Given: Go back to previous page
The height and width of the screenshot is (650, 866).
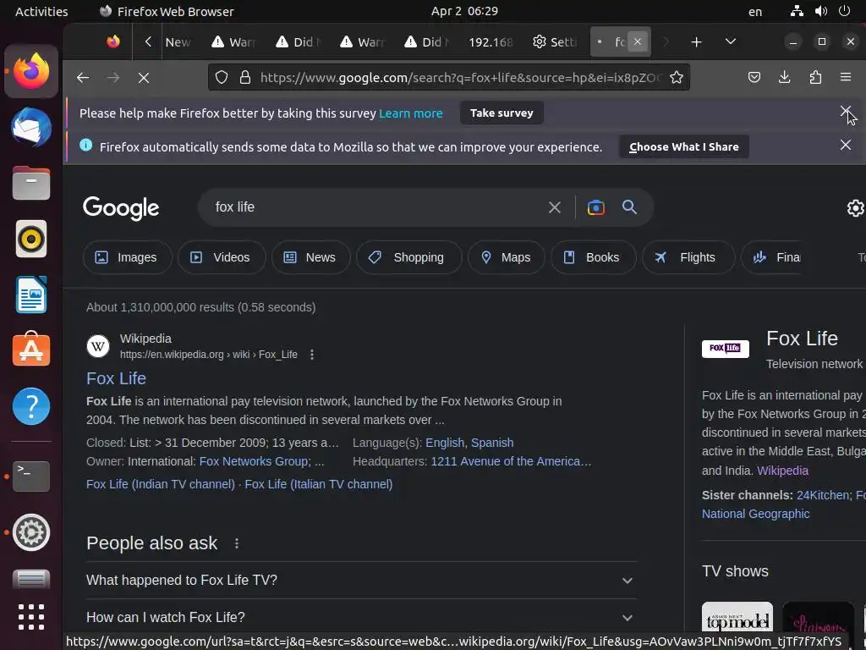Looking at the screenshot, I should pyautogui.click(x=83, y=78).
